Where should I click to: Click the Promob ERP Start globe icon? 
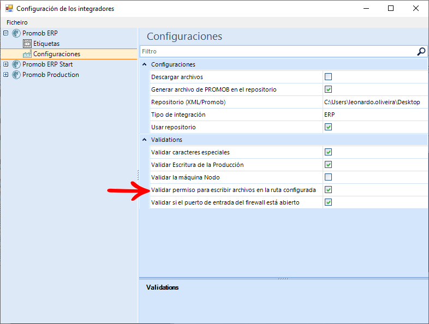(x=16, y=64)
